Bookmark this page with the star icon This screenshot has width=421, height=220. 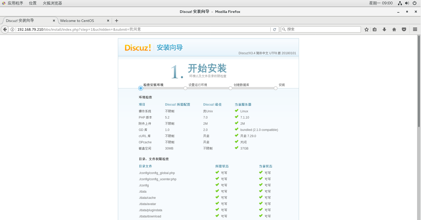(367, 29)
